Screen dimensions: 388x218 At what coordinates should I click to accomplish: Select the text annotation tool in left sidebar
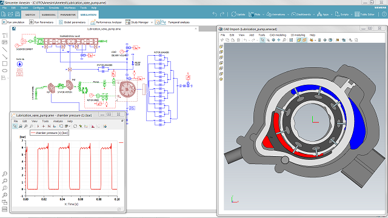(x=5, y=36)
